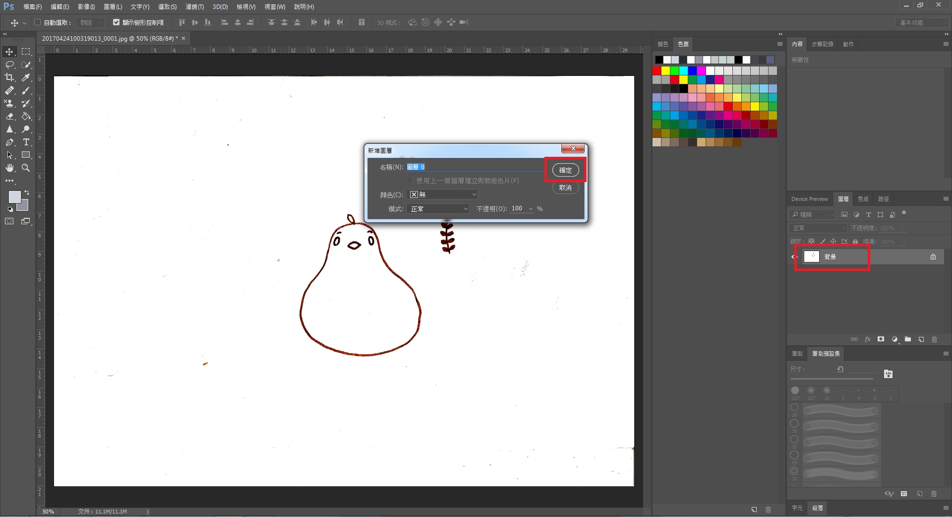
Task: Switch to the 色版 panel tab
Action: pyautogui.click(x=863, y=199)
